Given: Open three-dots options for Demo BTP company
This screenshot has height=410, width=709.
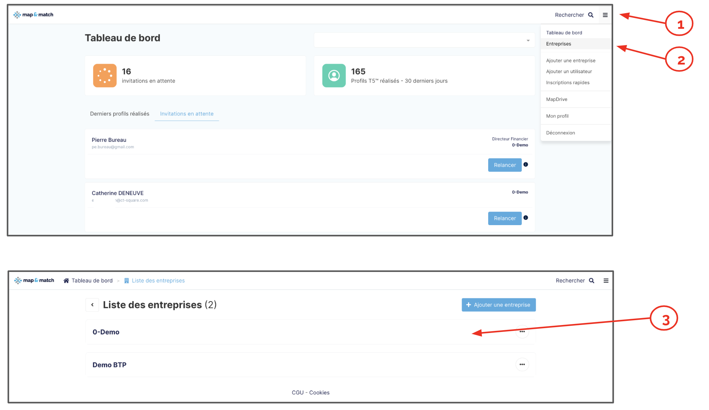Looking at the screenshot, I should point(522,365).
